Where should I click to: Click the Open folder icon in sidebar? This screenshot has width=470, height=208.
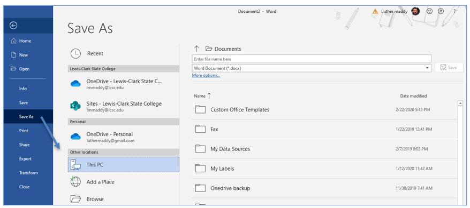pos(13,69)
